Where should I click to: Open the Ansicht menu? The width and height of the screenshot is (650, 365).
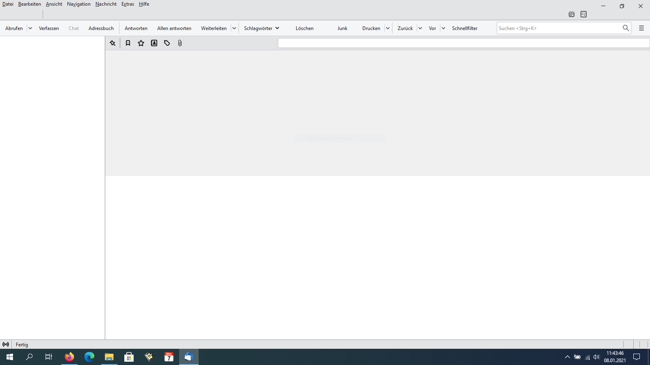coord(54,4)
